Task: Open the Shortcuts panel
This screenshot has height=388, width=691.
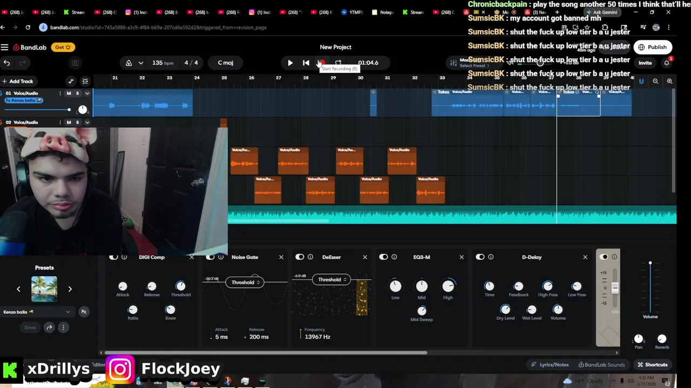Action: tap(652, 365)
